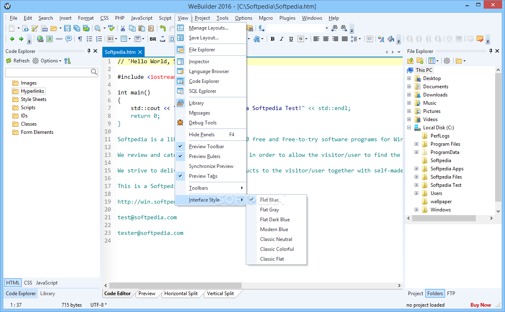Screen dimensions: 505x312
Task: Expand the Documents folder node
Action: tap(409, 87)
